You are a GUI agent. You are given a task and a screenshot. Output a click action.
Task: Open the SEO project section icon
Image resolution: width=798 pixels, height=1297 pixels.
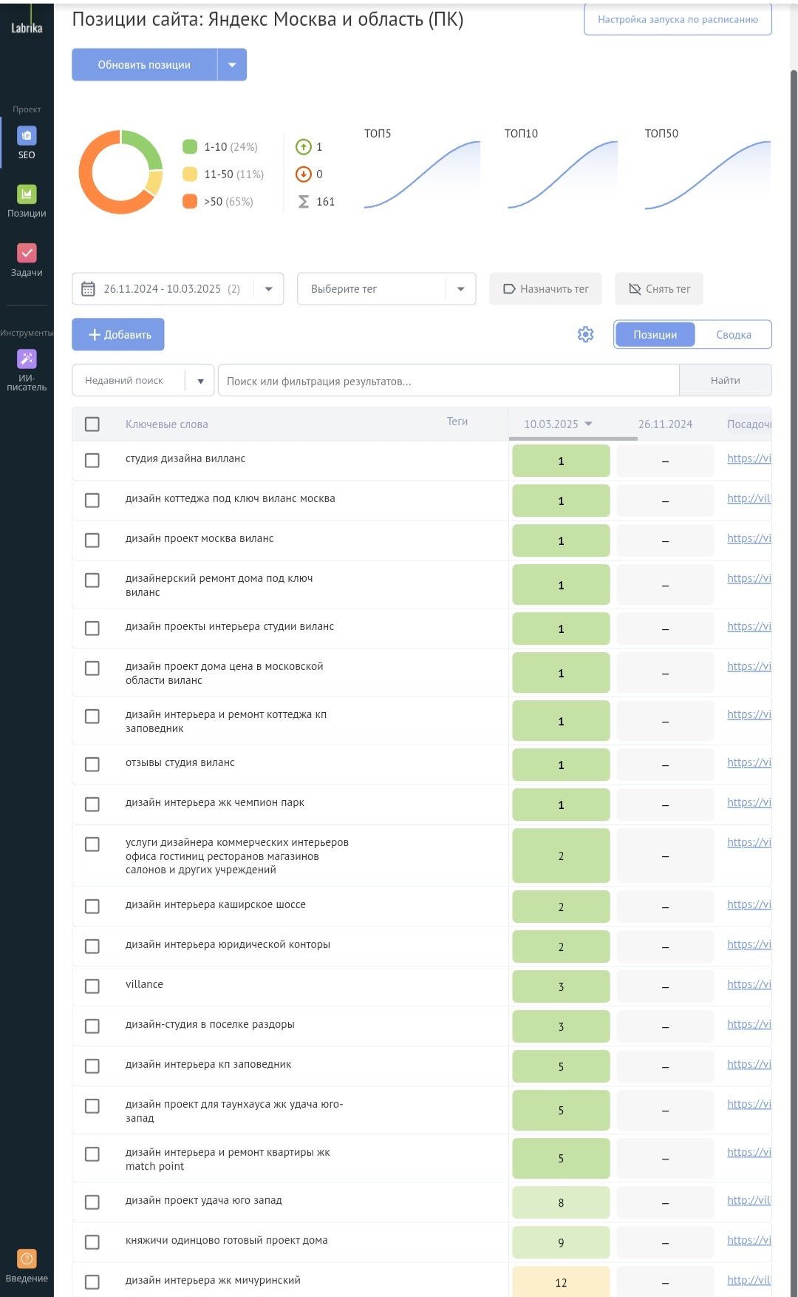click(27, 136)
